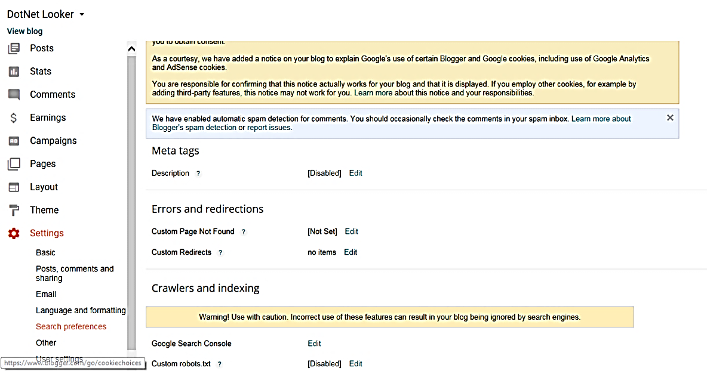Click the 'Warning! Use with caution' banner text
This screenshot has width=707, height=371.
tap(389, 317)
